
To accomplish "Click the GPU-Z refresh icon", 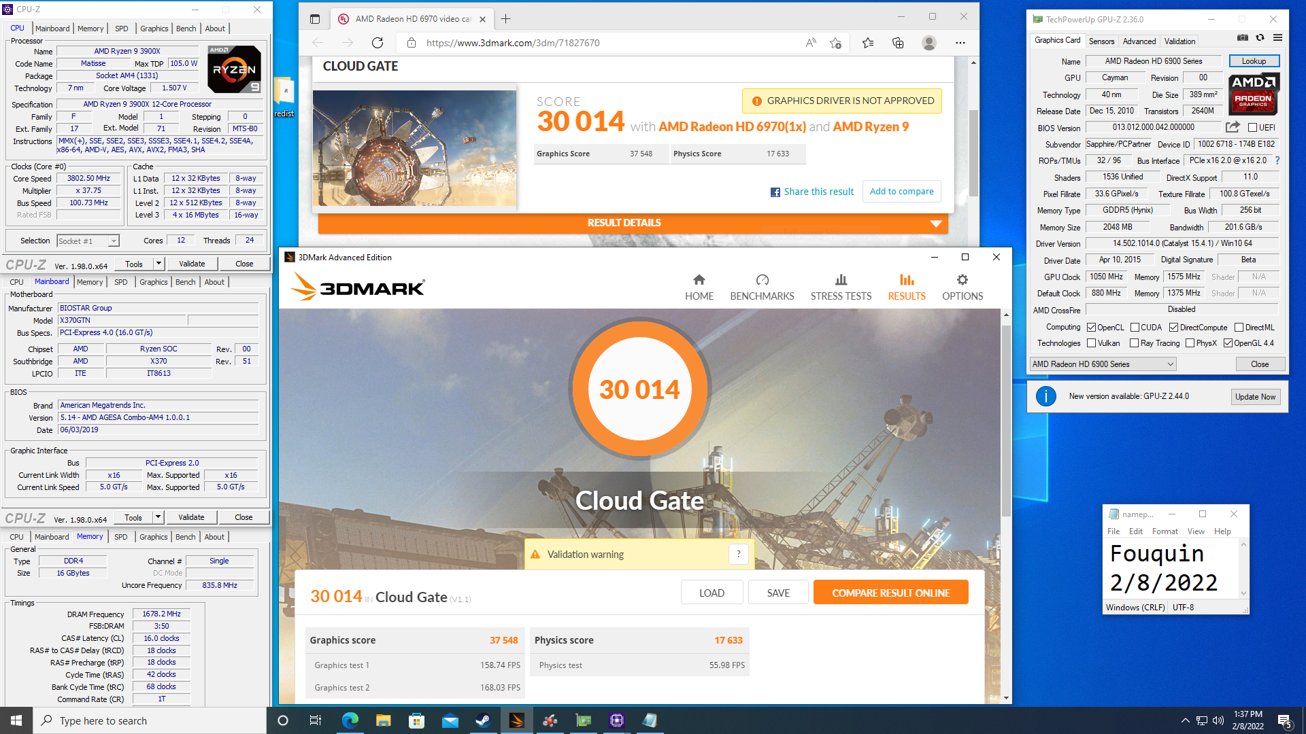I will [1260, 38].
